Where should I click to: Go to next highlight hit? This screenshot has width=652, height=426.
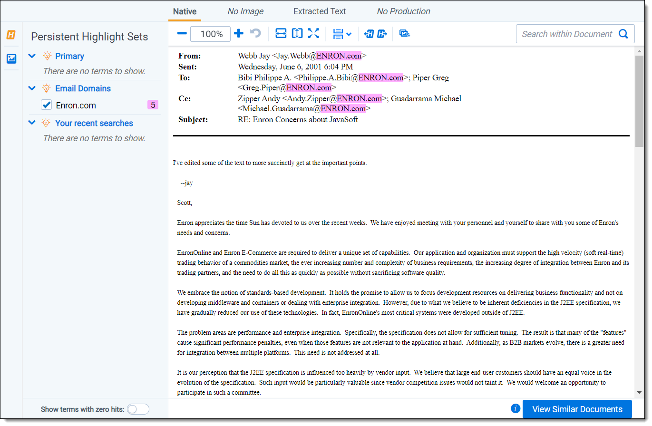click(x=382, y=34)
